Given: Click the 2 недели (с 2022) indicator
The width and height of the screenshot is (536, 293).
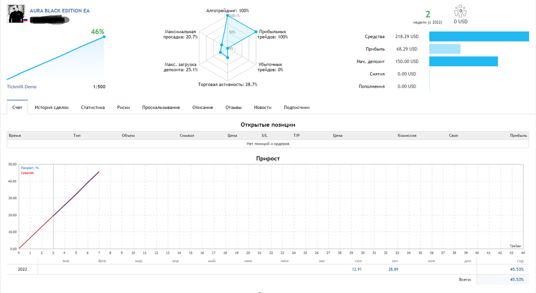Looking at the screenshot, I should [428, 17].
